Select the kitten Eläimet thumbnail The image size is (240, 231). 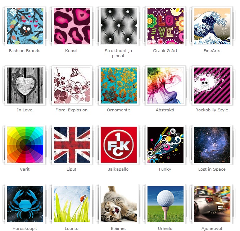119,204
